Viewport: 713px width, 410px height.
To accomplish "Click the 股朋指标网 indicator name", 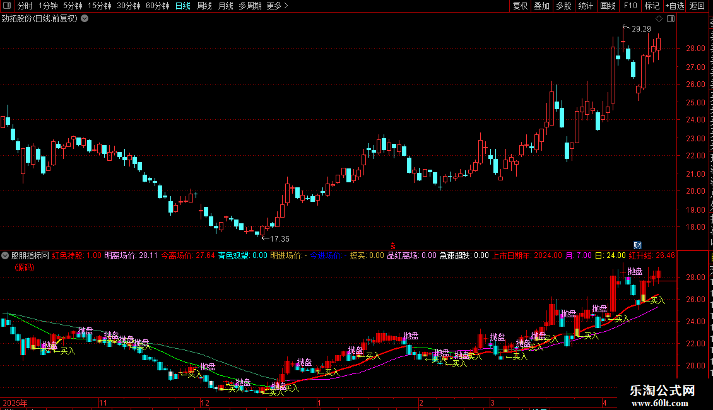I will coord(30,256).
